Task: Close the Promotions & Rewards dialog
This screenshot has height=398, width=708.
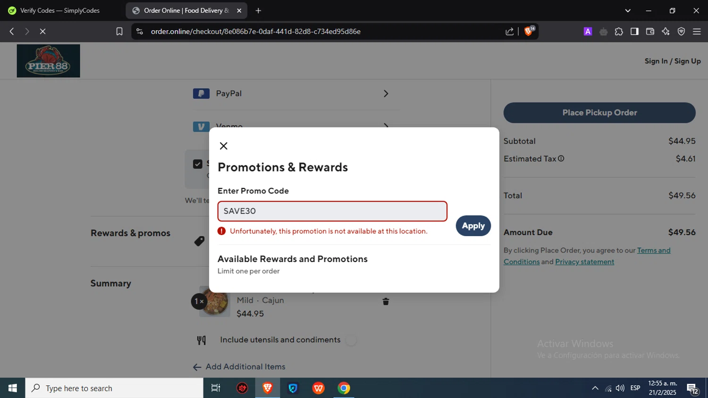Action: point(224,146)
